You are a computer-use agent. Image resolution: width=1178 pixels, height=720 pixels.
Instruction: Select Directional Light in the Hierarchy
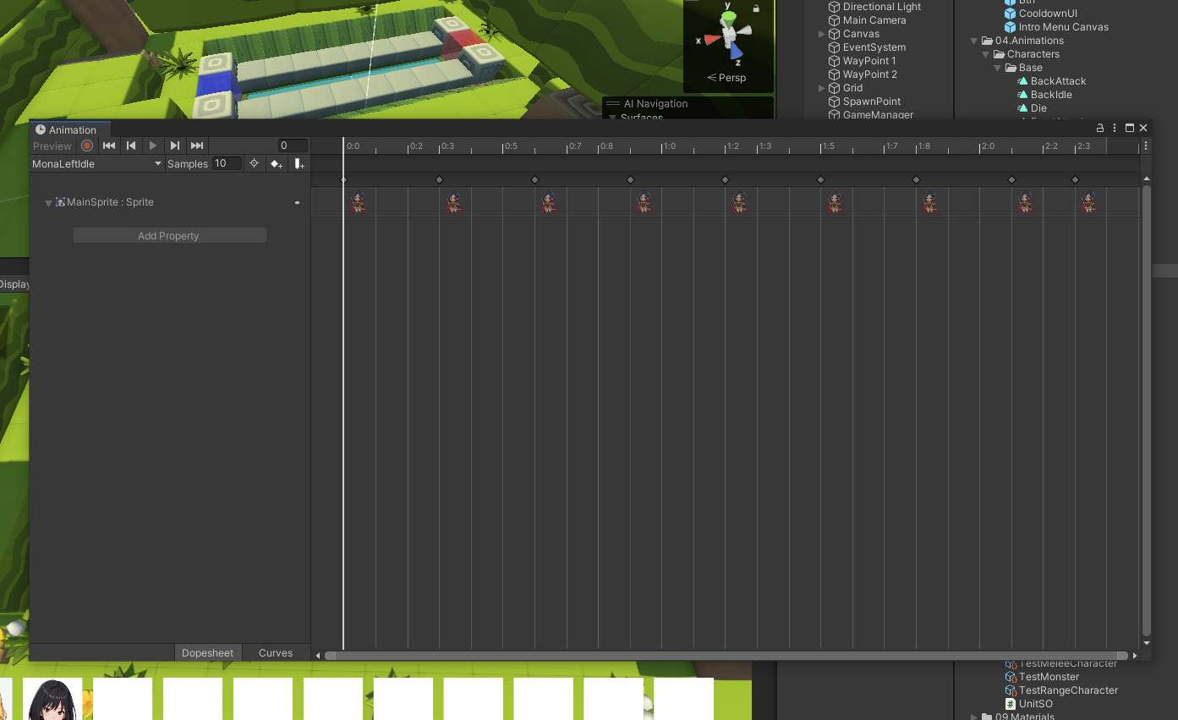coord(882,7)
